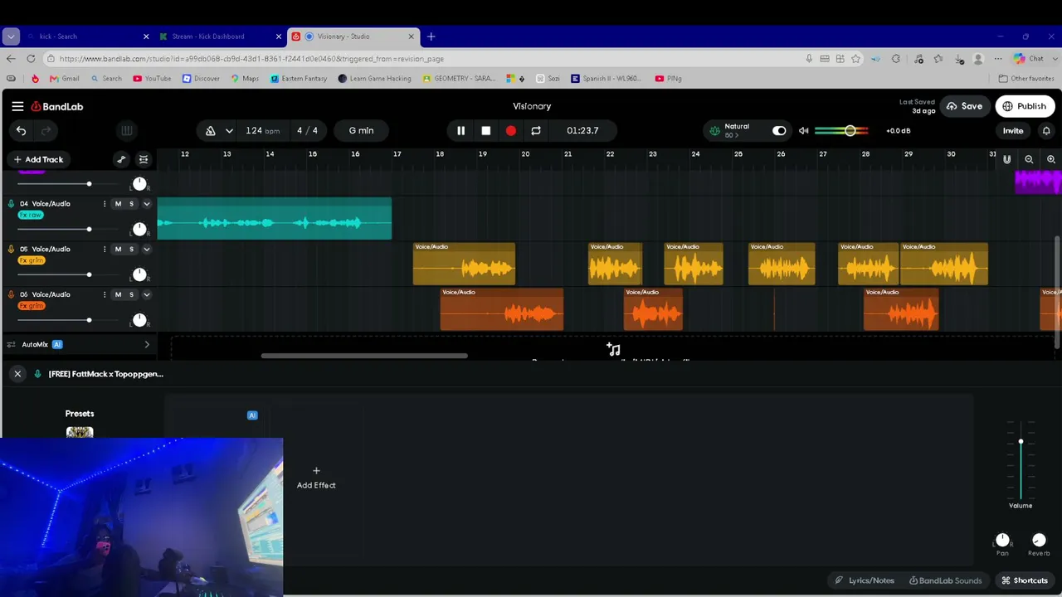This screenshot has height=597, width=1062.
Task: Solo track 06 Voice/Audio
Action: (x=131, y=294)
